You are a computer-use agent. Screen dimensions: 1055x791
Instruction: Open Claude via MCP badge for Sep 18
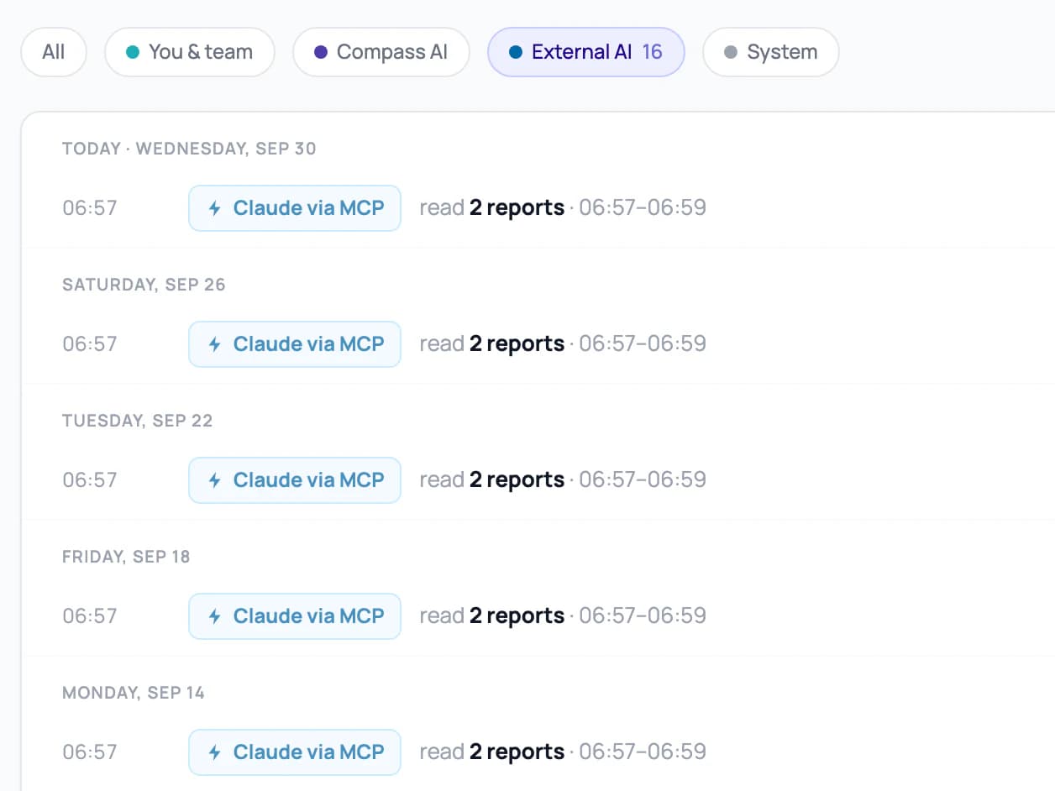click(295, 616)
